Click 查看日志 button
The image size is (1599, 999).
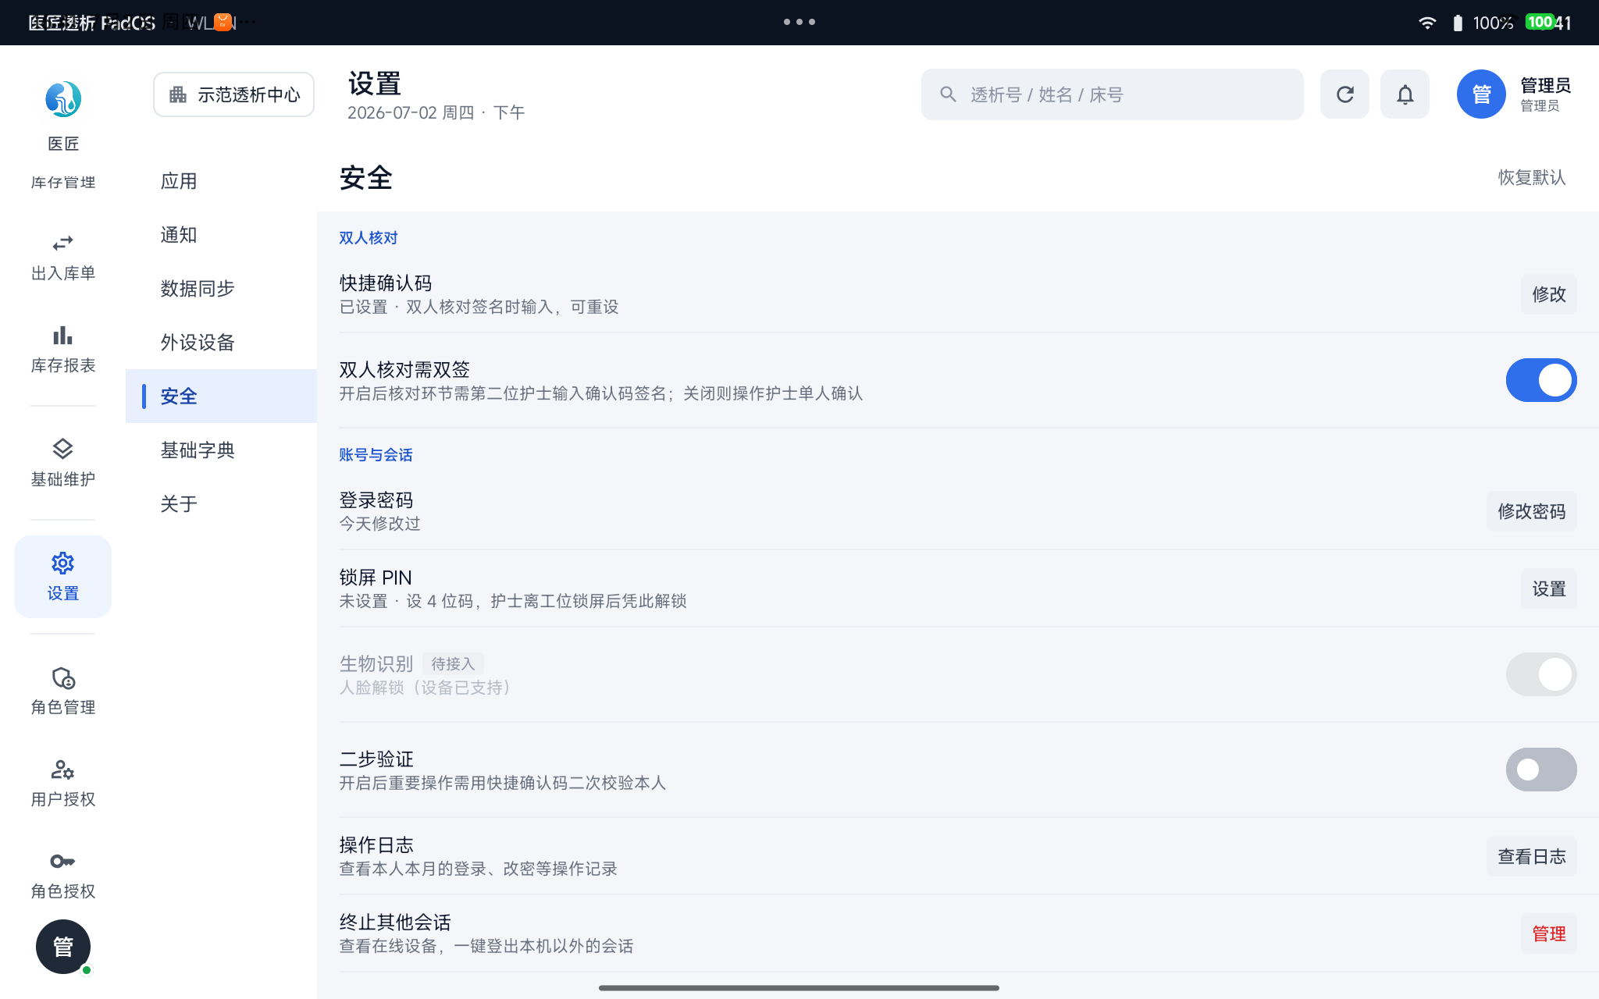tap(1531, 856)
